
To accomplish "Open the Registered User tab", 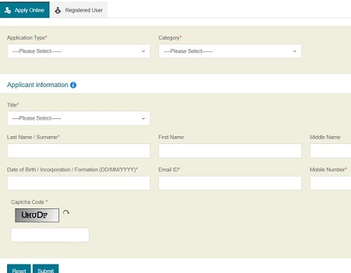I will point(78,10).
